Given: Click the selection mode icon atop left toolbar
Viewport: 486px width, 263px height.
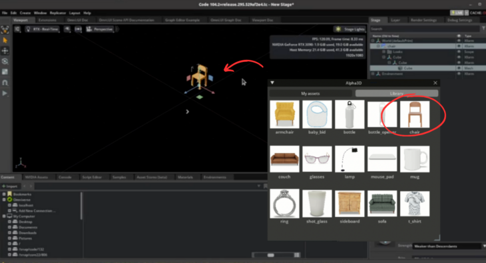Looking at the screenshot, I should 5,29.
